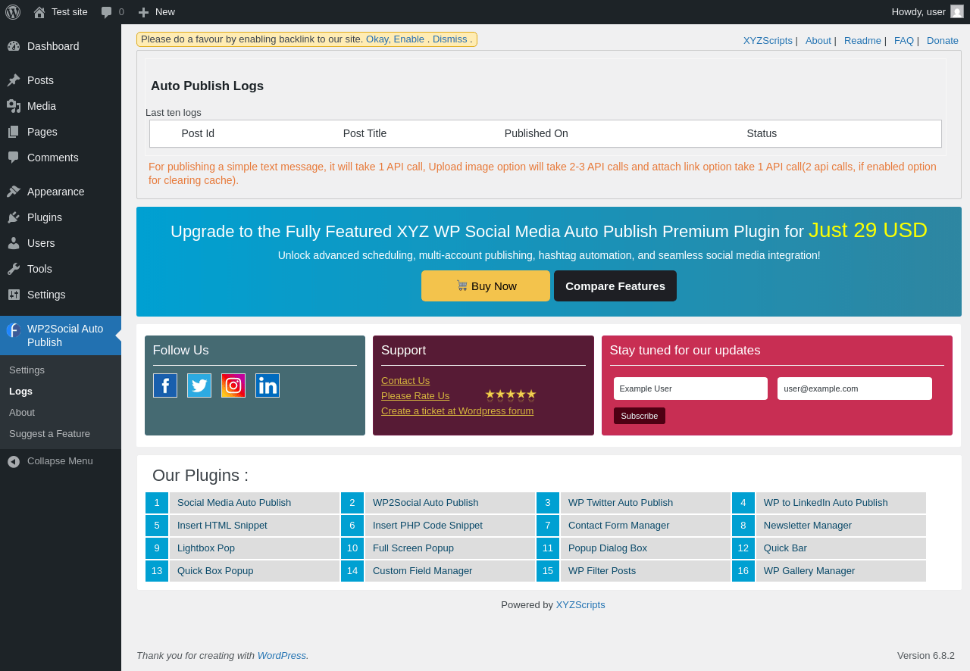Click the Tools wrench icon in sidebar

click(14, 269)
